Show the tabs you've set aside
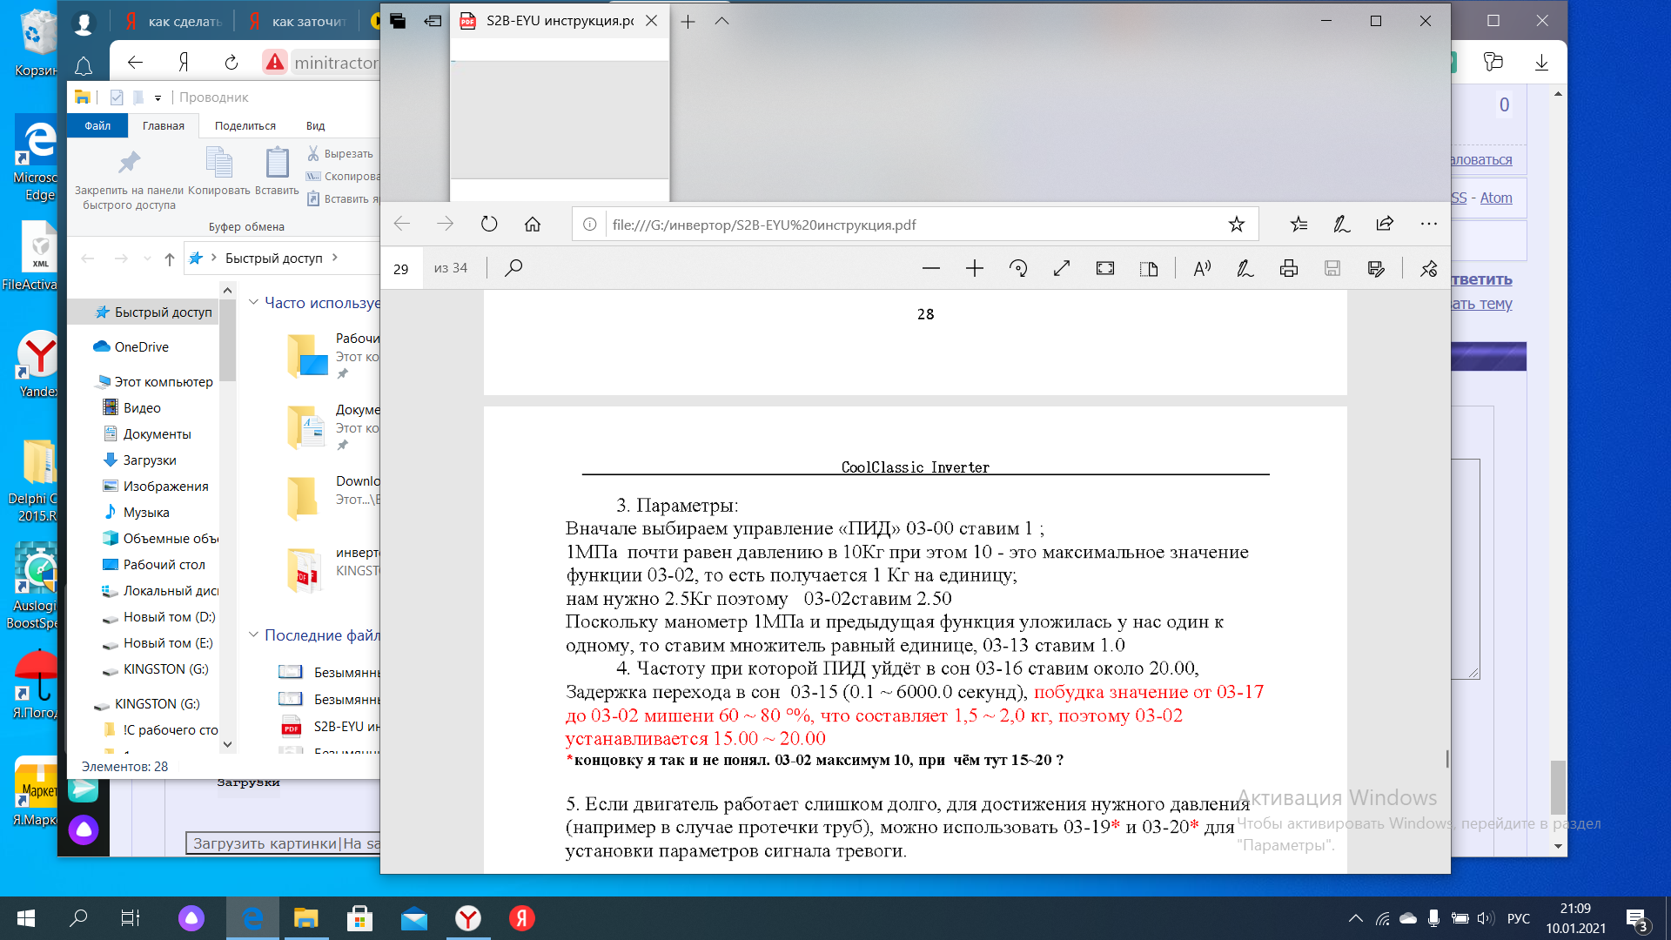Viewport: 1671px width, 940px height. pyautogui.click(x=398, y=21)
